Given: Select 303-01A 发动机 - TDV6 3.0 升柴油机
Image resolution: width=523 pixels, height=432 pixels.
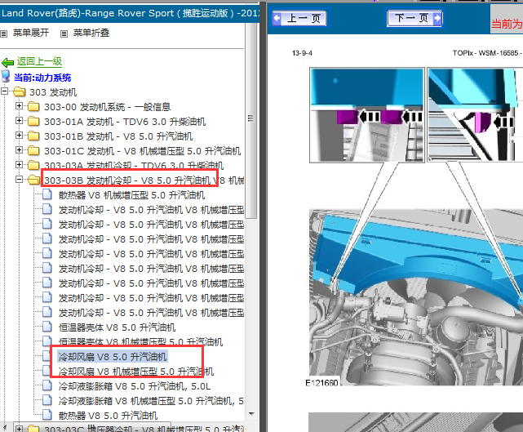Looking at the screenshot, I should coord(125,122).
